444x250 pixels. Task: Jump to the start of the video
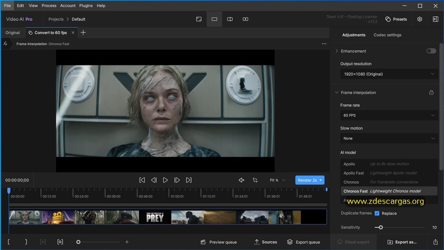pos(142,180)
